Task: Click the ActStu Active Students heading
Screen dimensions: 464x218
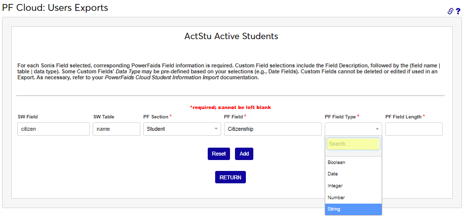Action: [231, 36]
